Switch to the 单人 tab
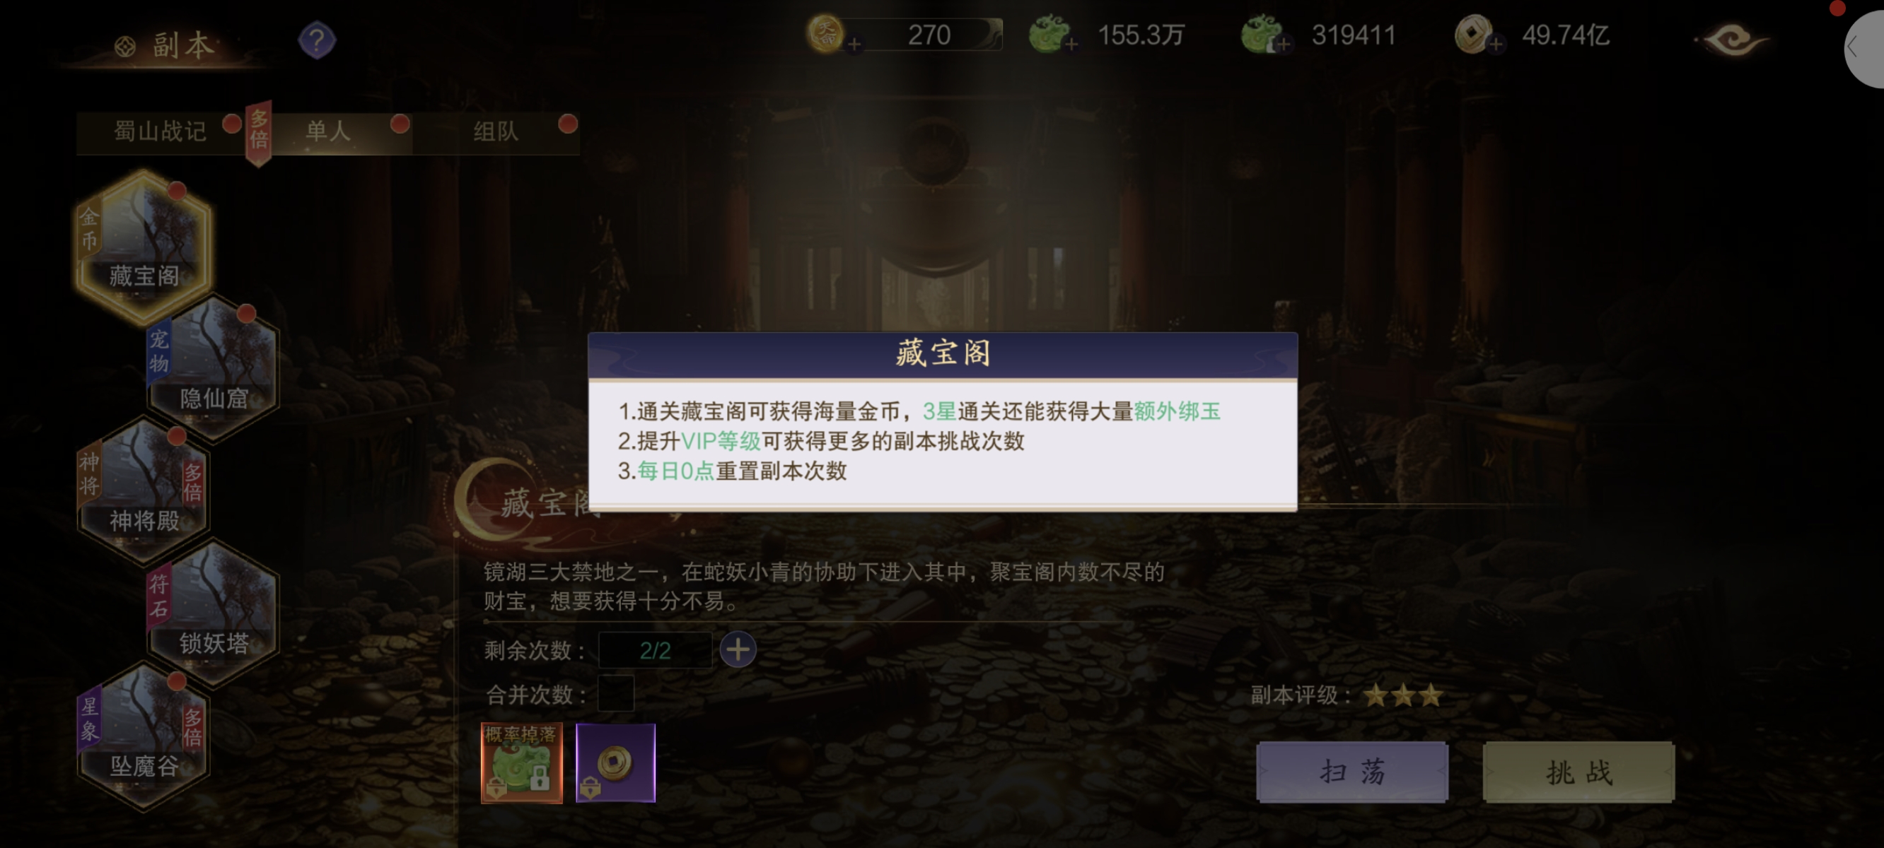The height and width of the screenshot is (848, 1884). (328, 131)
